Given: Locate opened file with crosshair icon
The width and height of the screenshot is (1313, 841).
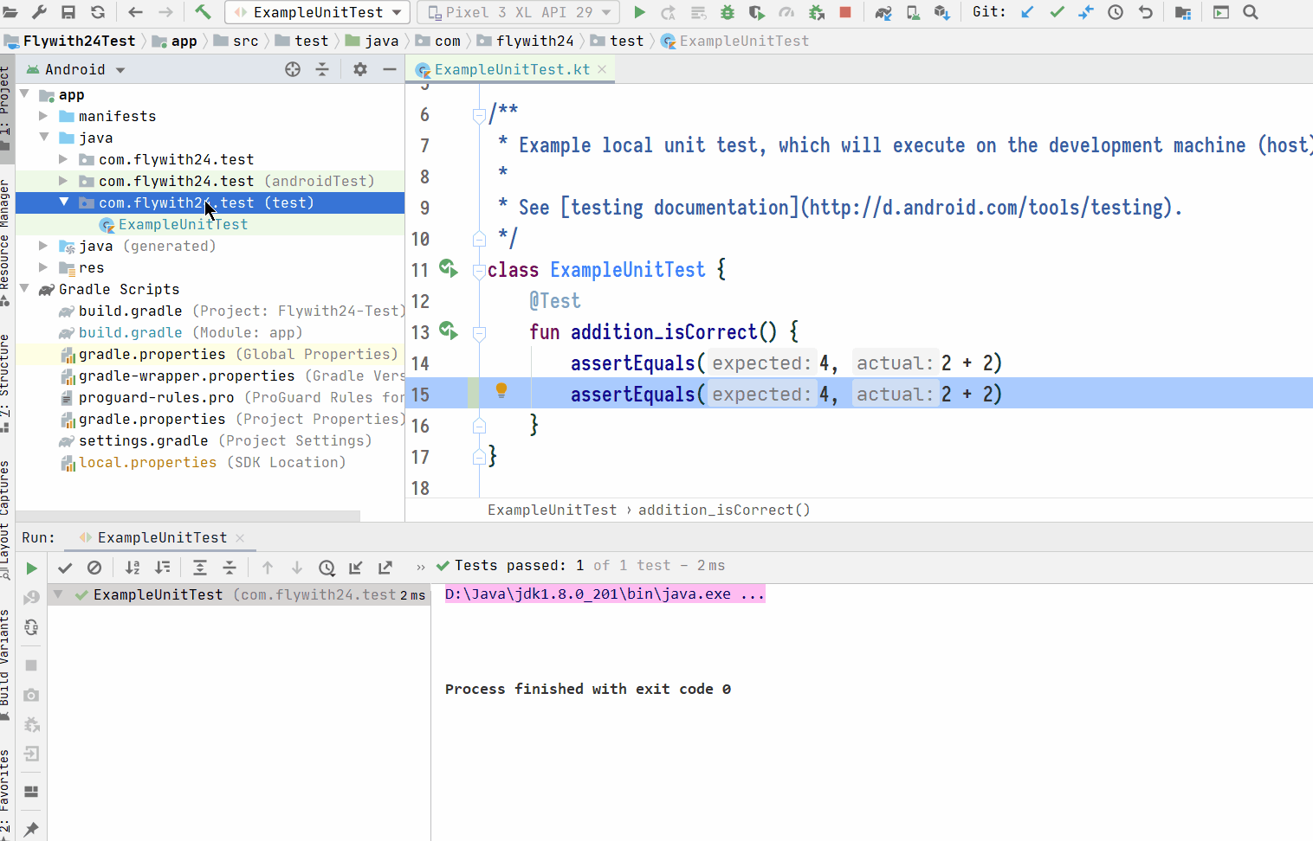Looking at the screenshot, I should click(293, 69).
